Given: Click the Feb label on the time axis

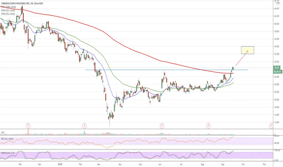Looking at the screenshot, I should click(x=80, y=164).
